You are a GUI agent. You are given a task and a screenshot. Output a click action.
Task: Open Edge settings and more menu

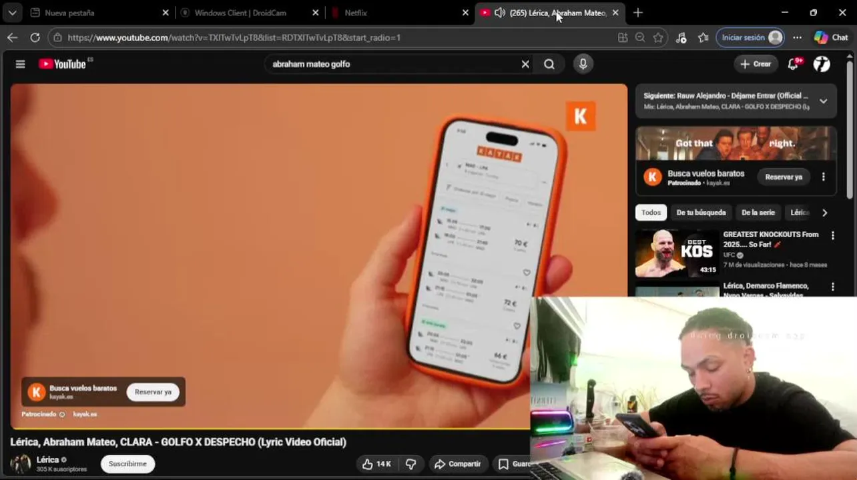coord(798,37)
